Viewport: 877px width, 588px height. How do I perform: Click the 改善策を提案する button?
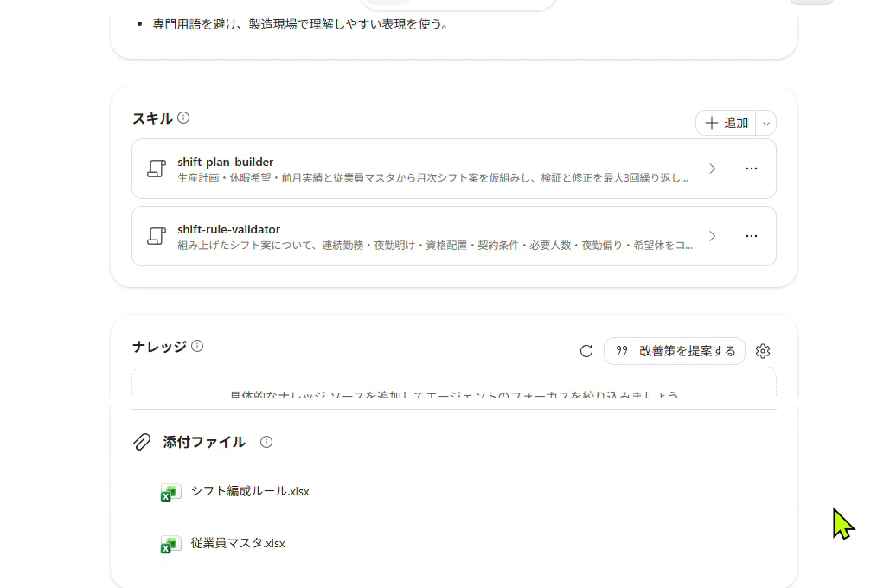675,351
